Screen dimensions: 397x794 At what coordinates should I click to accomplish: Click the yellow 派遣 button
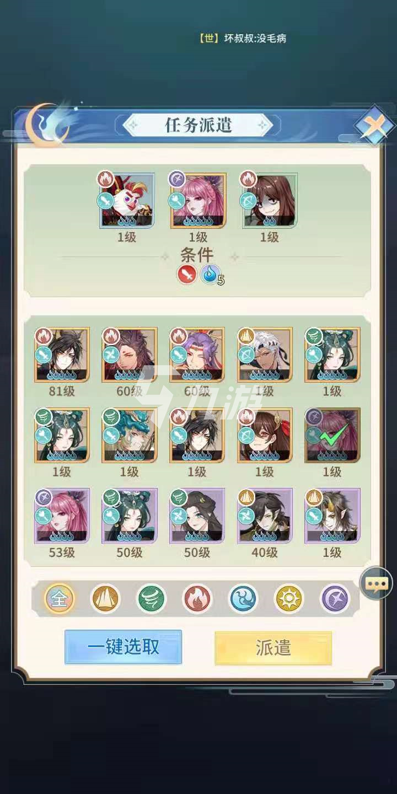(273, 647)
